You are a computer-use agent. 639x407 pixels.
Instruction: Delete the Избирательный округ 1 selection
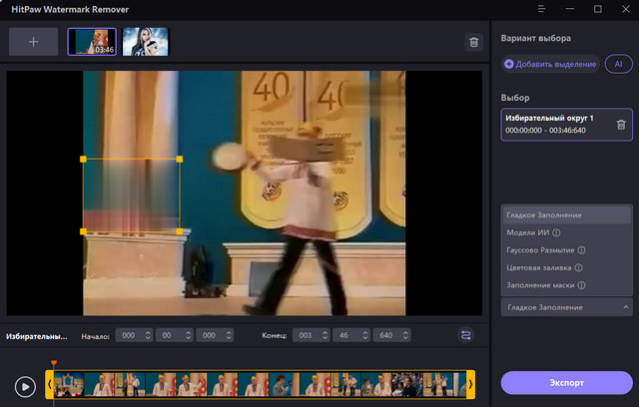click(620, 125)
